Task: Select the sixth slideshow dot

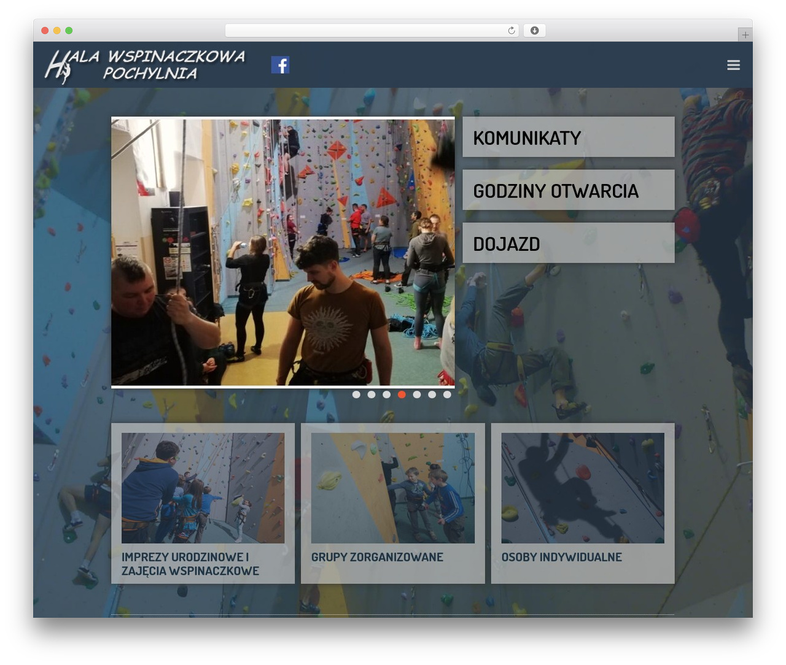Action: pos(432,394)
